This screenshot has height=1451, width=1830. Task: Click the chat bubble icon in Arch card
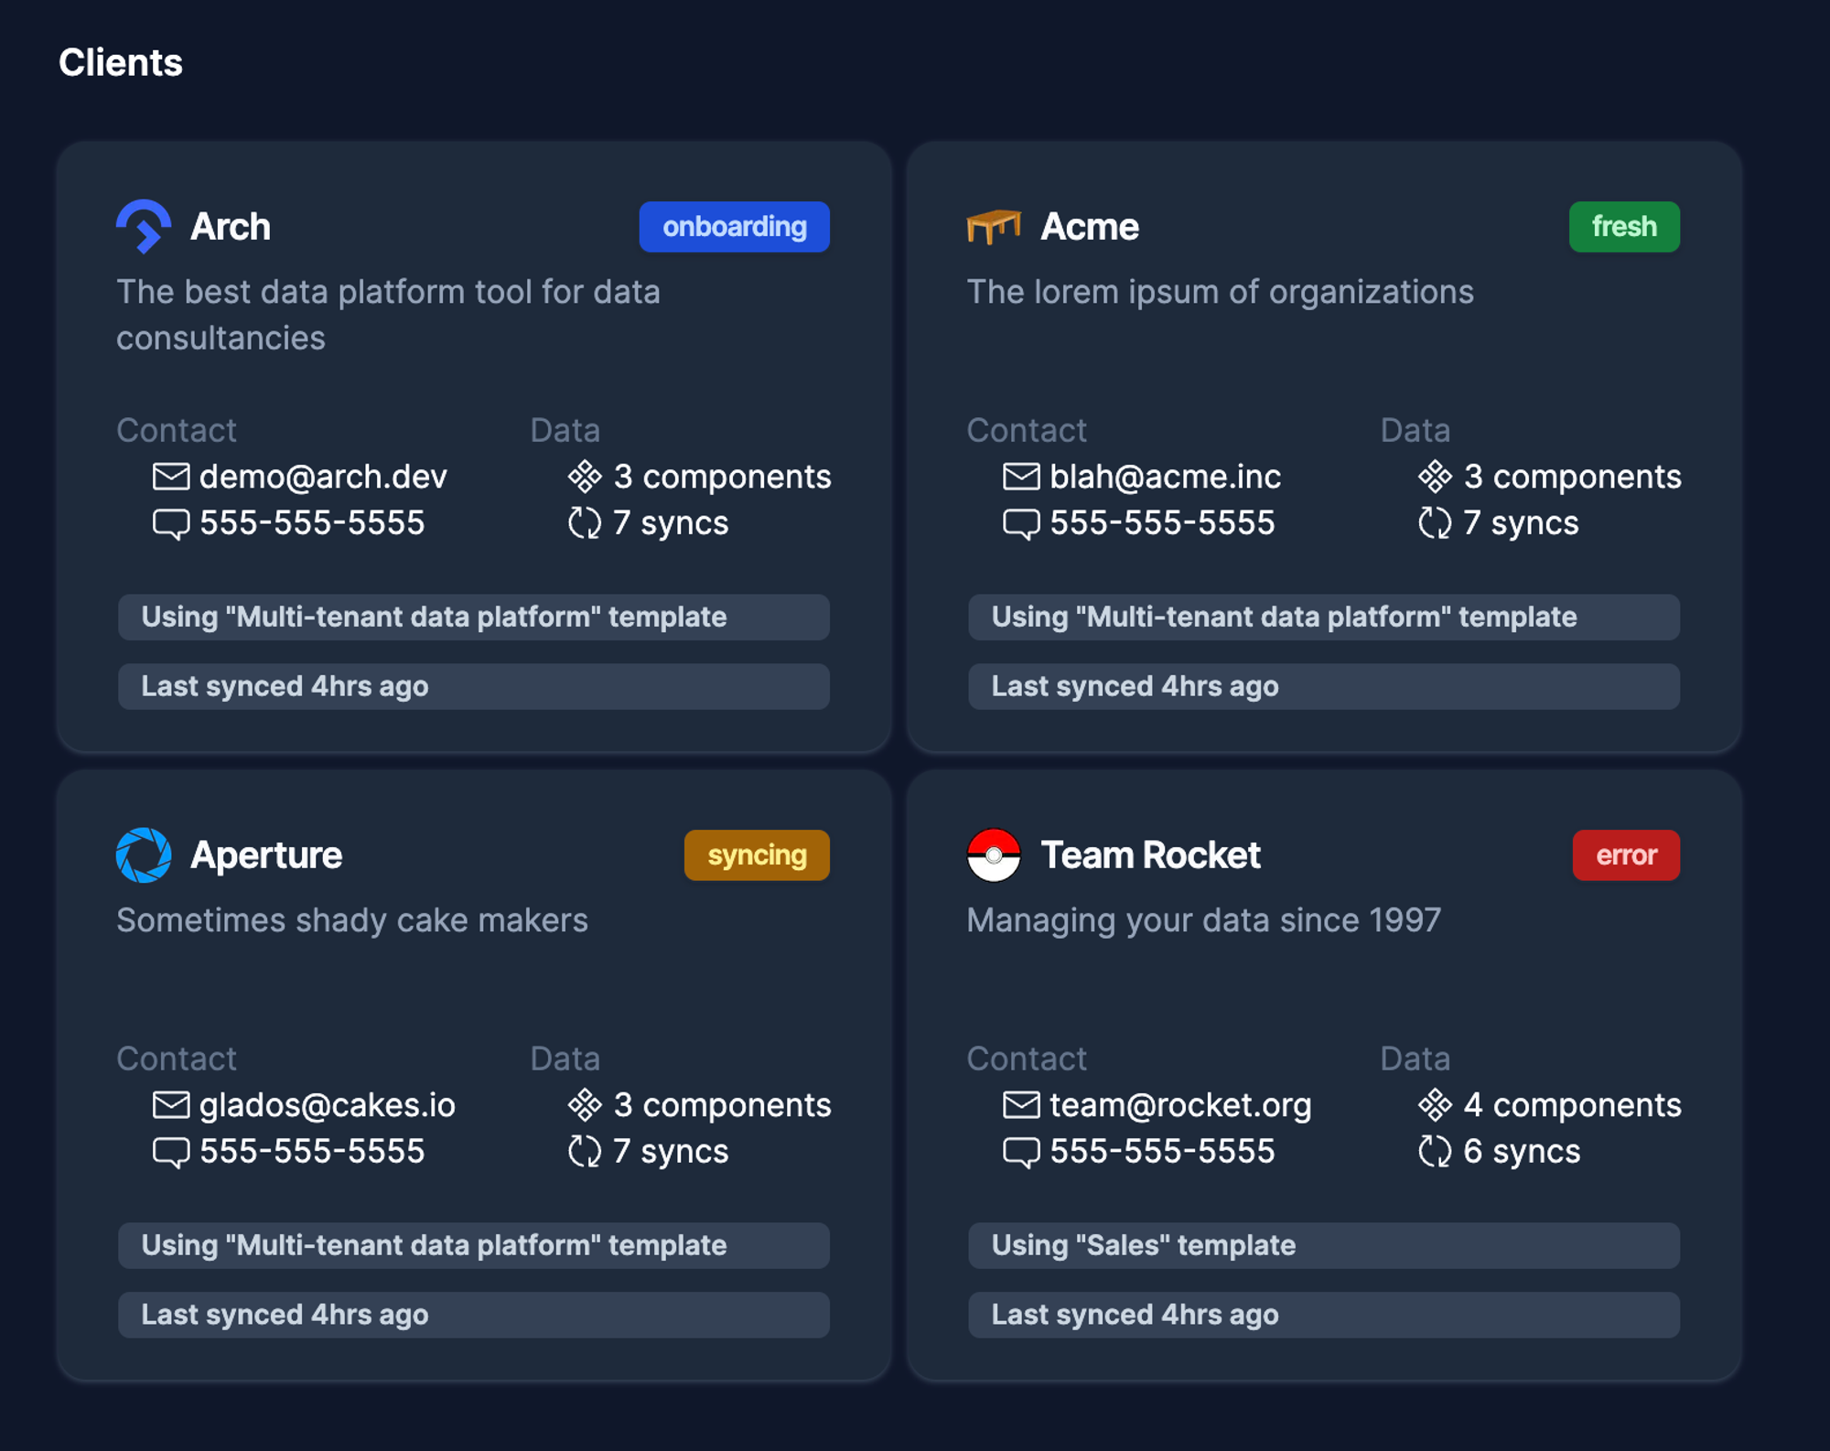(x=171, y=524)
